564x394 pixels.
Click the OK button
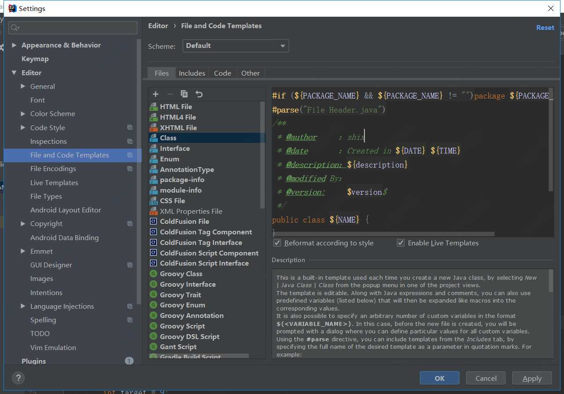point(440,378)
